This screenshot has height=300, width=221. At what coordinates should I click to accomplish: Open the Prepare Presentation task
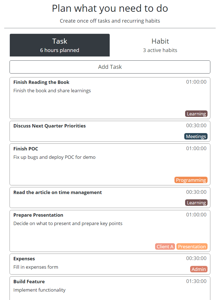(x=38, y=215)
